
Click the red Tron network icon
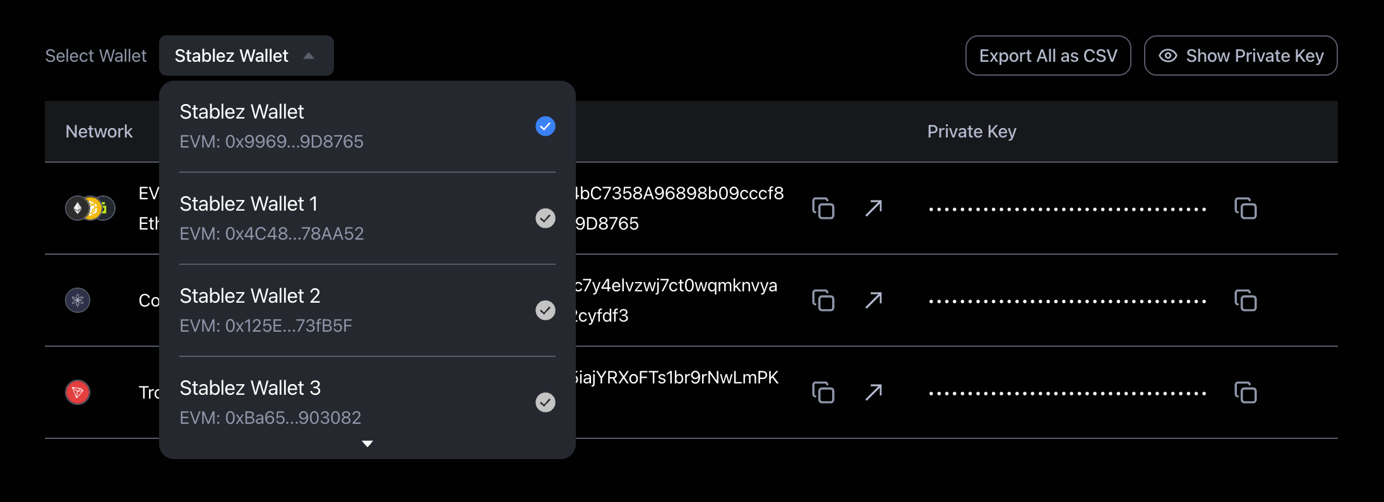(x=78, y=392)
